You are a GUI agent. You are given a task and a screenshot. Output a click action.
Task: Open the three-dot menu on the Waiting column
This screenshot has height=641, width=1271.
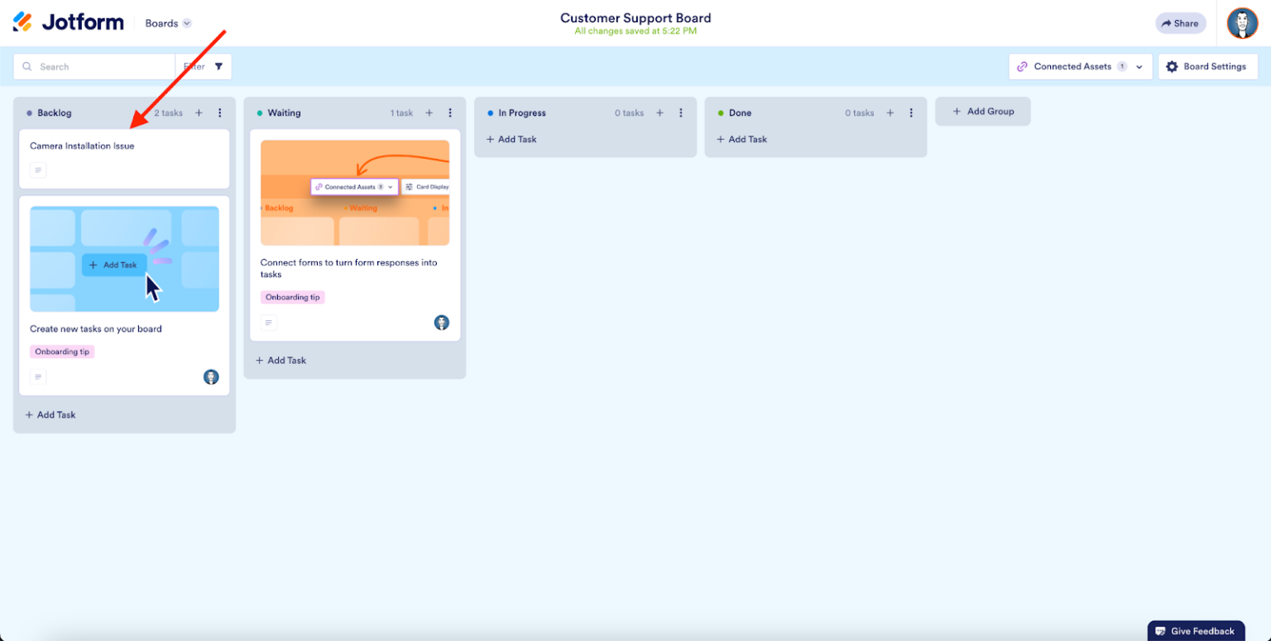click(x=450, y=112)
